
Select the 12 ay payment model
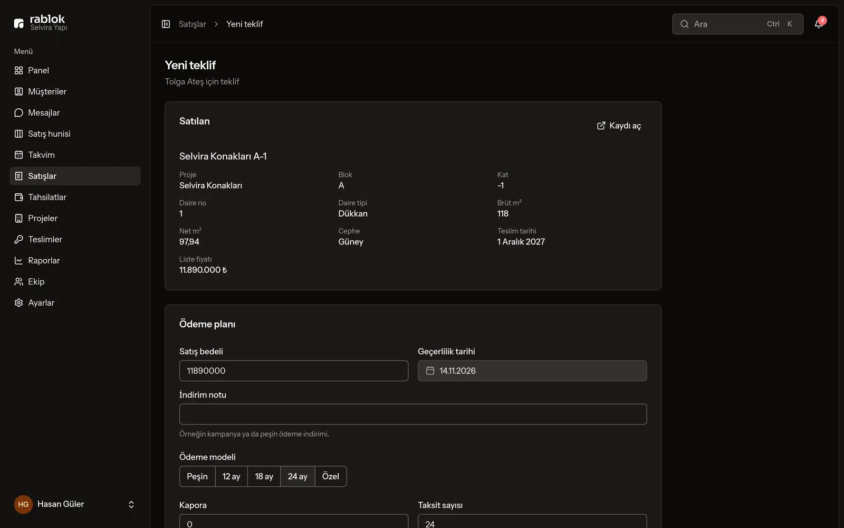tap(231, 476)
